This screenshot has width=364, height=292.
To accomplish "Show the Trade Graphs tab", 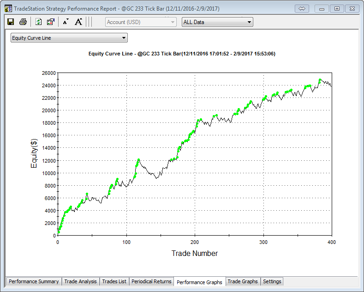I will [x=243, y=281].
